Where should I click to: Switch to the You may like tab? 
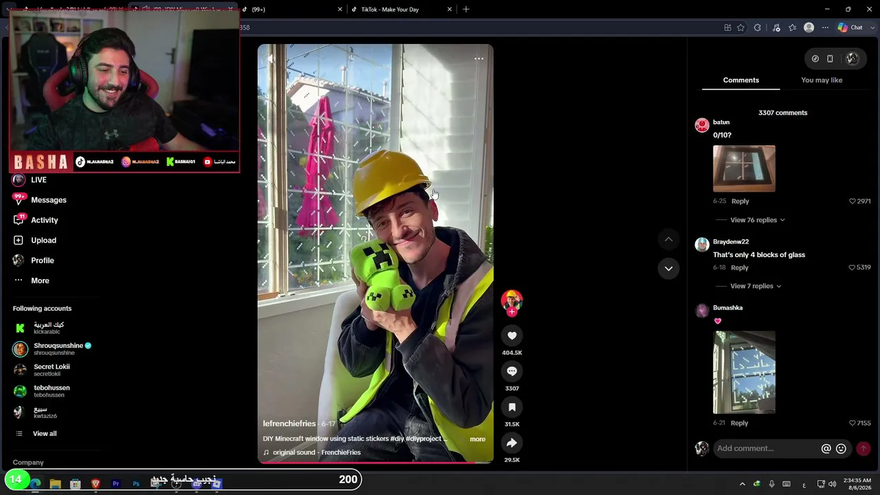[822, 80]
